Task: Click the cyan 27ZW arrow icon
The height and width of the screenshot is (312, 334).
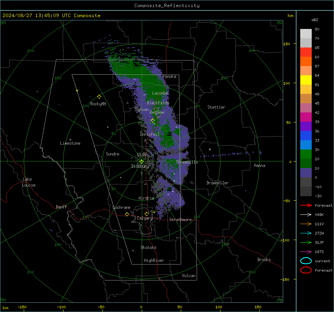Action: pos(306,233)
